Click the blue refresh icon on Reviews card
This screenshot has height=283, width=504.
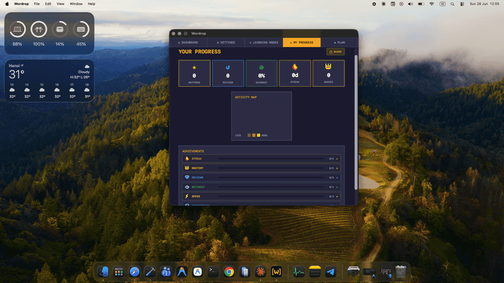(228, 67)
